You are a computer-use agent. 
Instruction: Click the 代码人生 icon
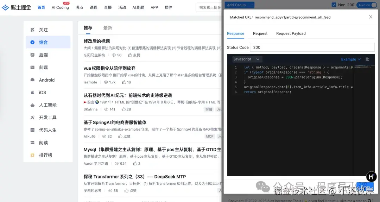coord(32,130)
